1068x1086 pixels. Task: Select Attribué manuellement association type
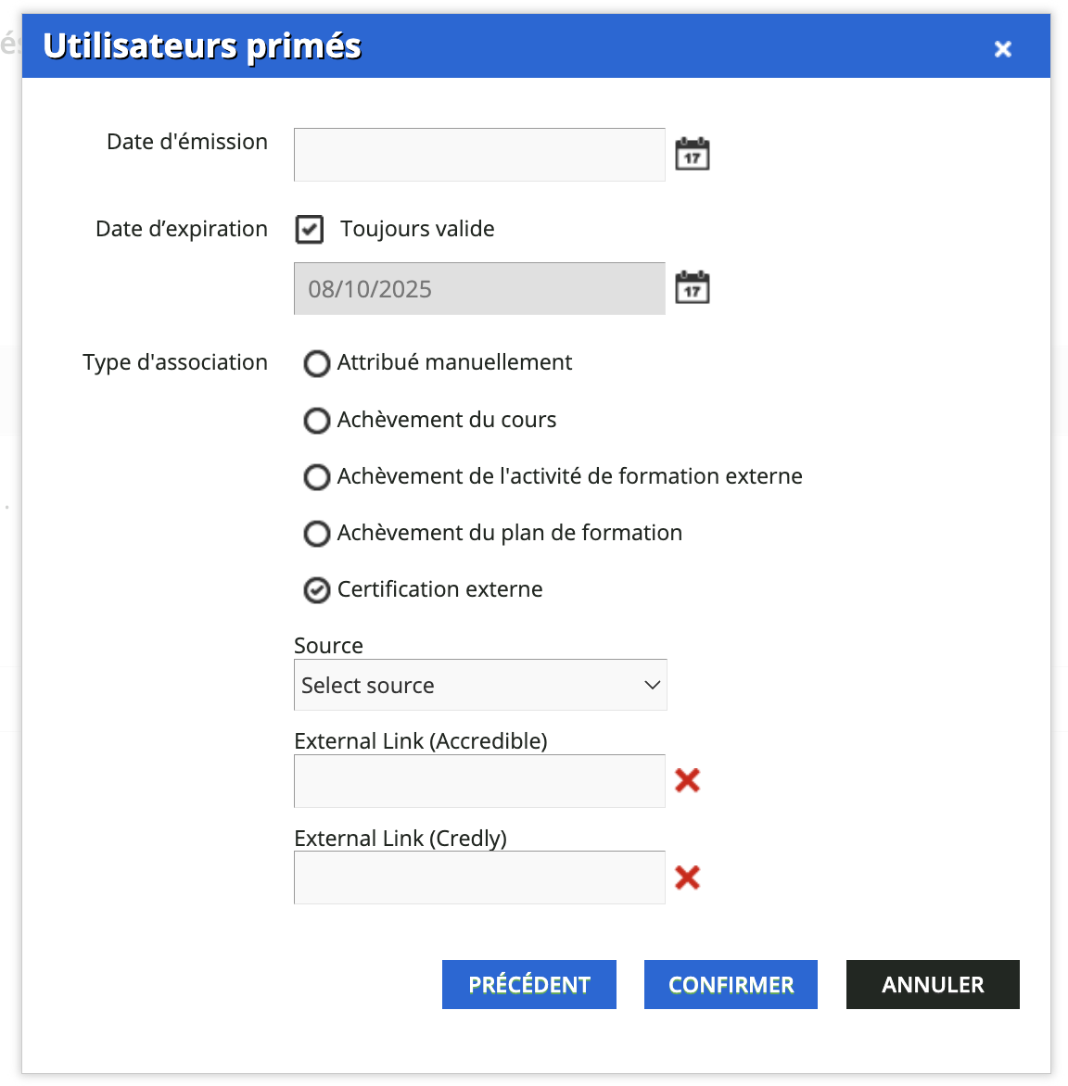point(316,363)
